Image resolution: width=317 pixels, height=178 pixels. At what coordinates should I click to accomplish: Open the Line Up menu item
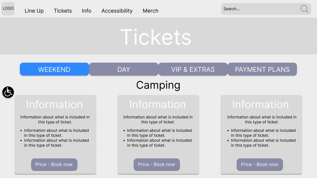pyautogui.click(x=34, y=11)
